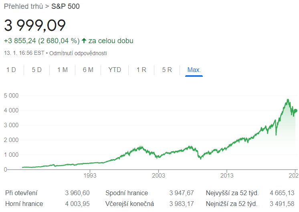The width and height of the screenshot is (299, 212).
Task: Show the 1 M chart range
Action: coord(63,70)
